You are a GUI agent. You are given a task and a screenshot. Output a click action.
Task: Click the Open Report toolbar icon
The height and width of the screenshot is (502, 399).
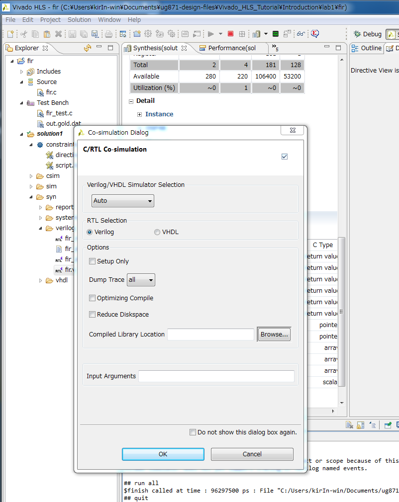click(256, 34)
